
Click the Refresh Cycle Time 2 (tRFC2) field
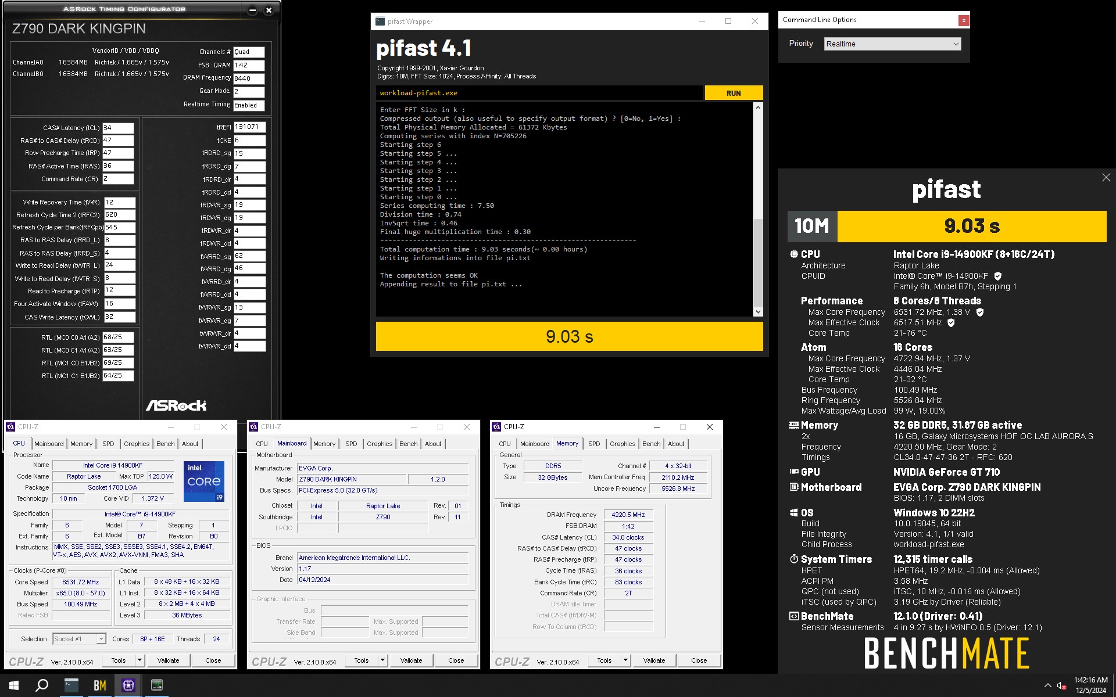[x=120, y=215]
